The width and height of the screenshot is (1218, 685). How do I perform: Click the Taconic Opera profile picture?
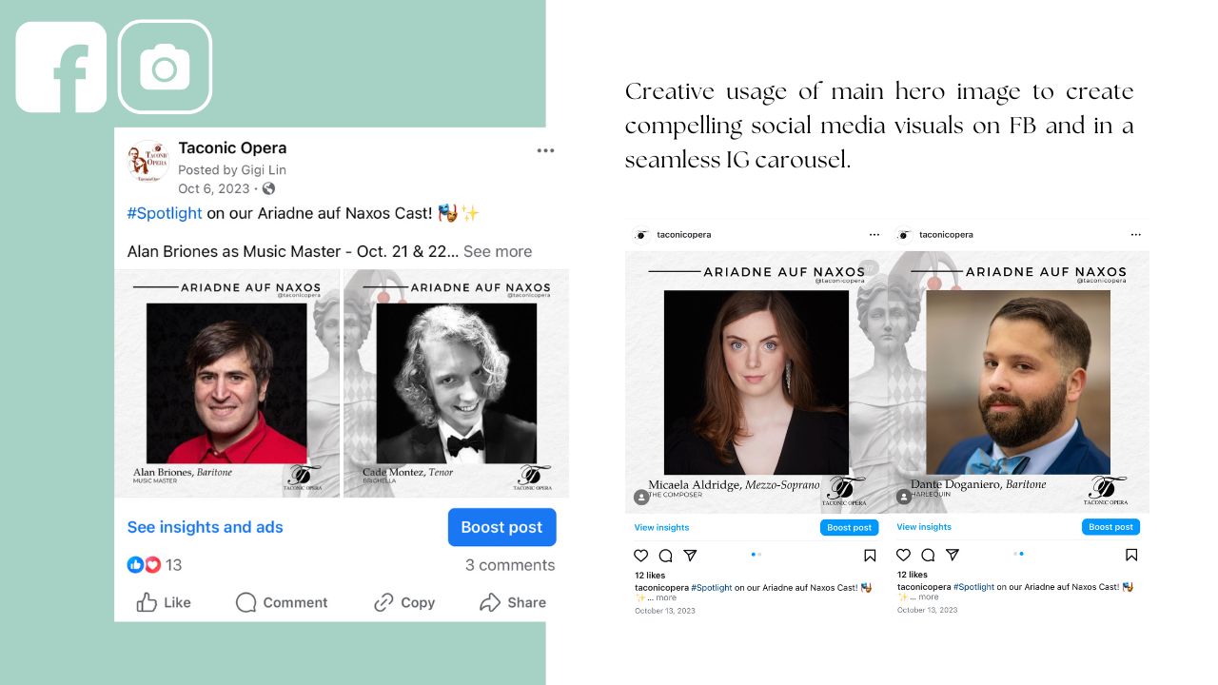click(x=148, y=162)
